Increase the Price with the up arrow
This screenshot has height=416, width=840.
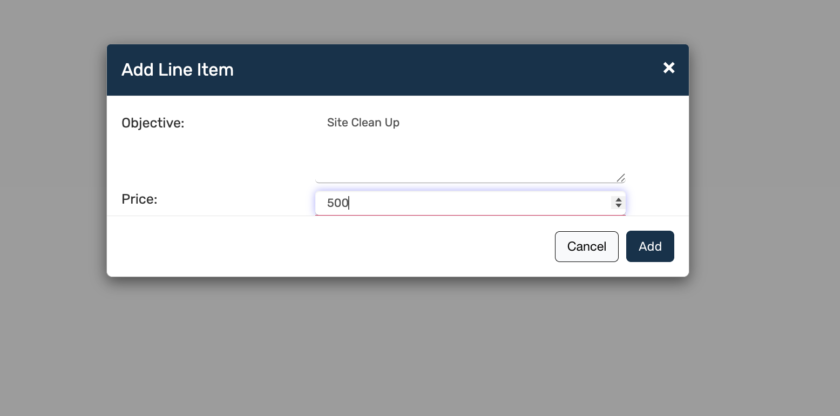[618, 200]
